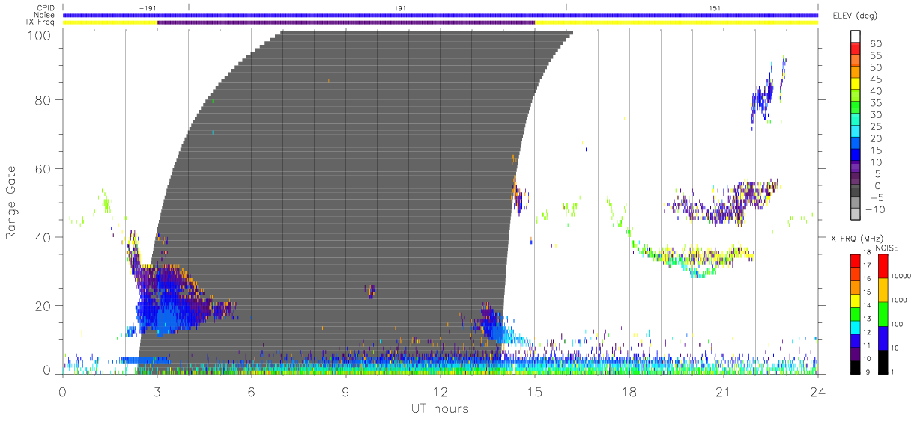920x424 pixels.
Task: Select the "ELEV (deg)" colorbar heading
Action: click(855, 16)
